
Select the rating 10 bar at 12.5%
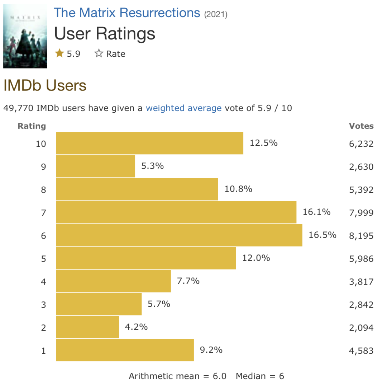point(149,143)
